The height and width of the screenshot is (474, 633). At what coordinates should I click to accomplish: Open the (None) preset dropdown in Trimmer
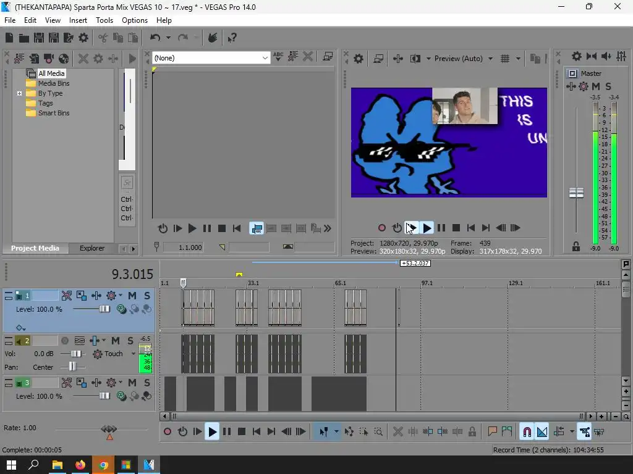(x=265, y=58)
